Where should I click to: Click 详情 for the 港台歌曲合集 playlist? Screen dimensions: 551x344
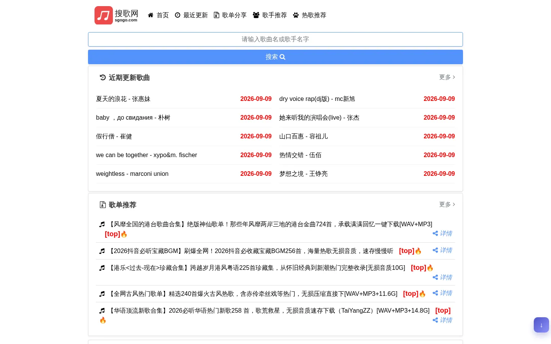442,234
